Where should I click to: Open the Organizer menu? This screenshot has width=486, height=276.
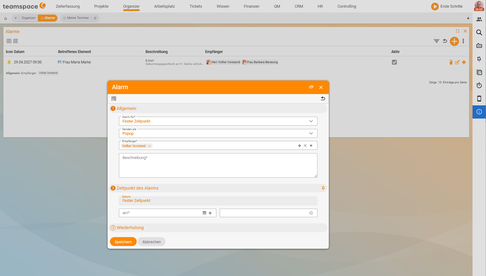[131, 6]
